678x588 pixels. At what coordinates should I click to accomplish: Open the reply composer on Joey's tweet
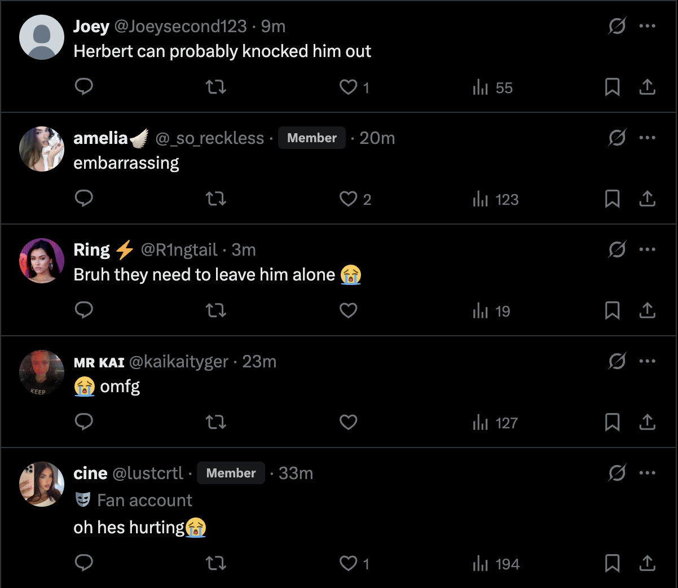click(x=83, y=86)
